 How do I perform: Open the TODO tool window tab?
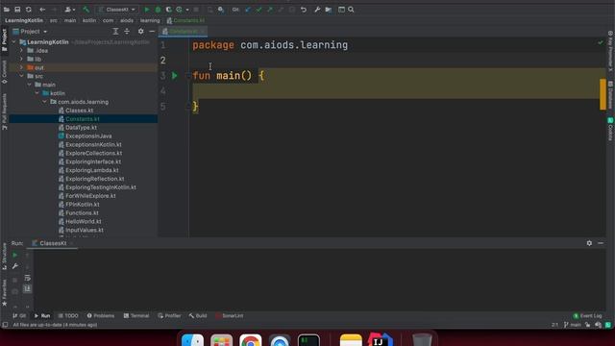[x=68, y=316]
